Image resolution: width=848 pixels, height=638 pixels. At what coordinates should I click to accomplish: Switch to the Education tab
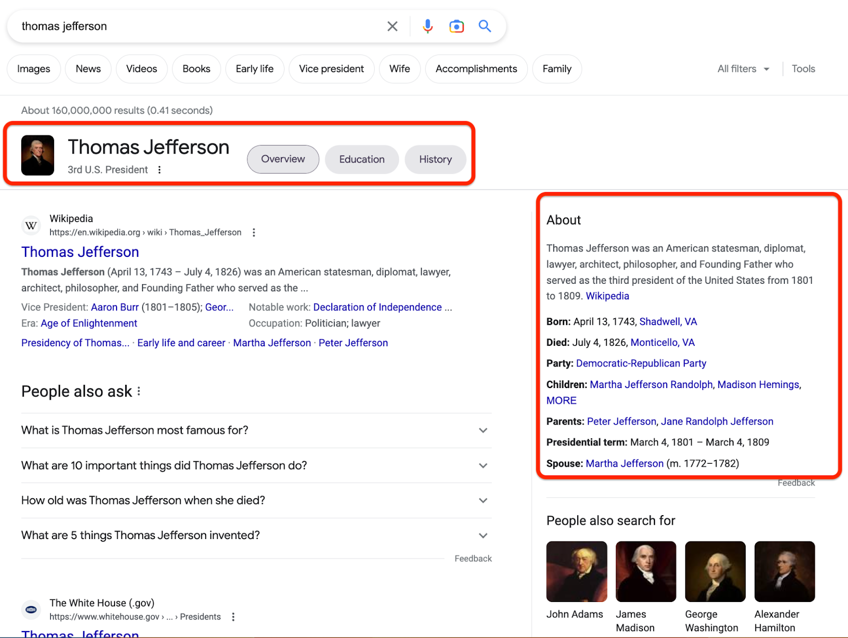click(x=362, y=159)
